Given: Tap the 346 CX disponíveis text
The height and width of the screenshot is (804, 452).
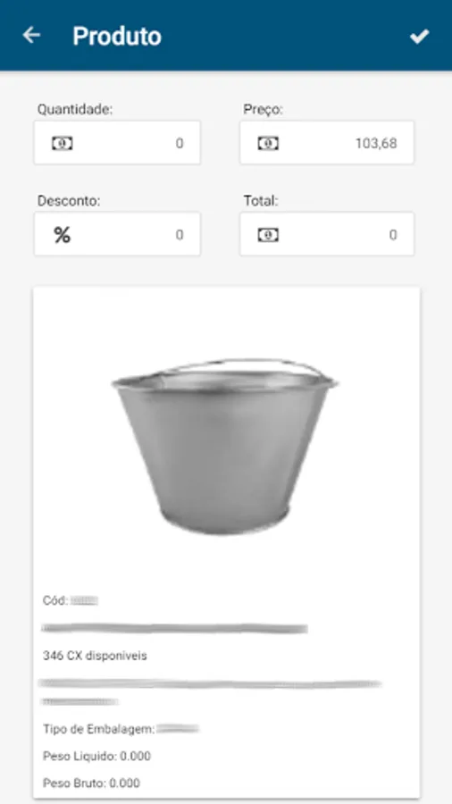Looking at the screenshot, I should [x=95, y=656].
